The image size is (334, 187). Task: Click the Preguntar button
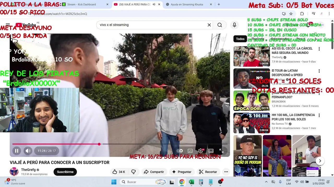[181, 172]
